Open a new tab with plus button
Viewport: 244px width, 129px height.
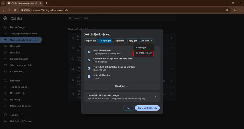coord(46,3)
